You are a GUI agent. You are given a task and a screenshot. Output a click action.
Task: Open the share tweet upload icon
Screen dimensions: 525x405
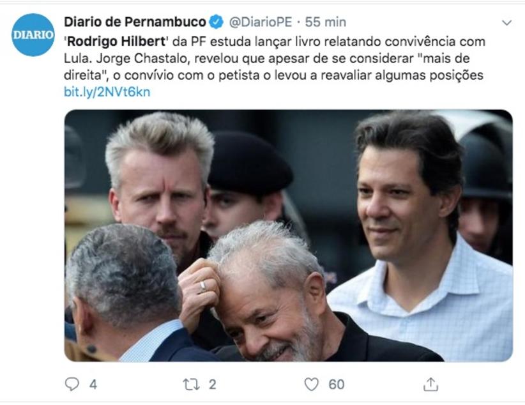pyautogui.click(x=430, y=384)
